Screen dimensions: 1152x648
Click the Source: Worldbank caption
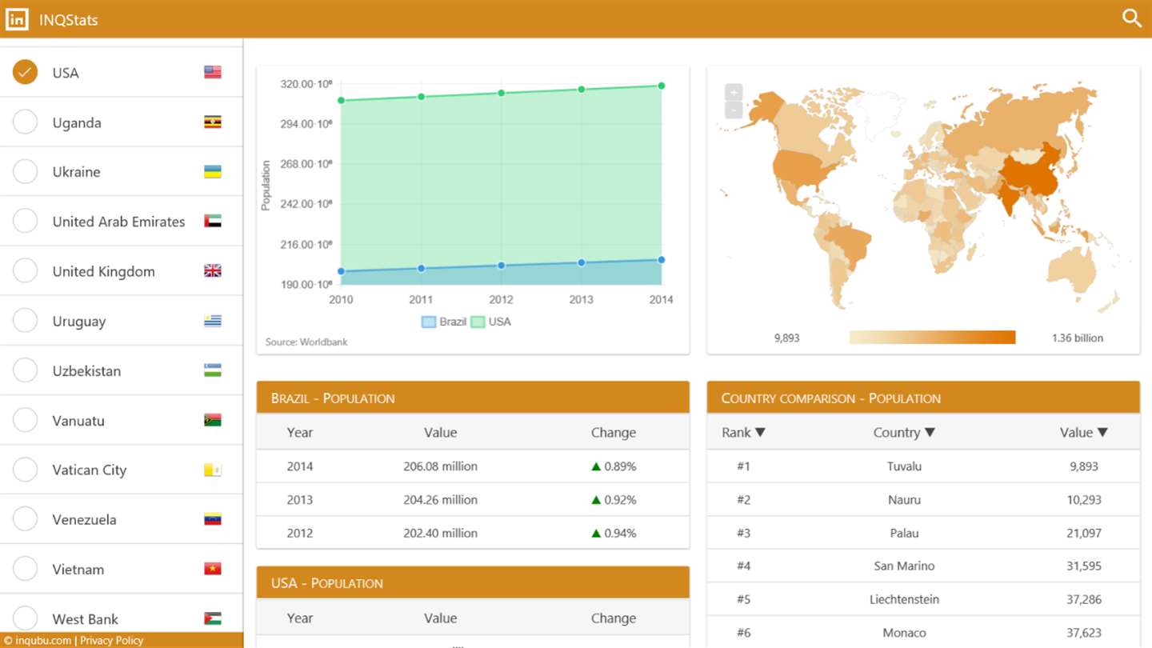click(x=306, y=342)
